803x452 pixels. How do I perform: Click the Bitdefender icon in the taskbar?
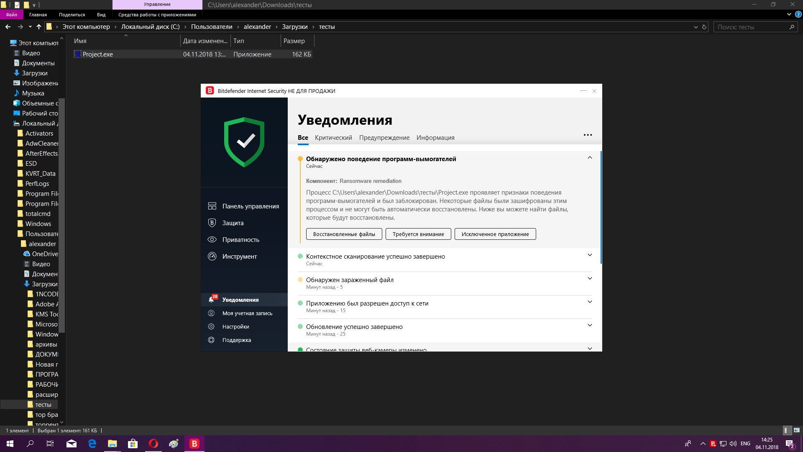coord(194,444)
